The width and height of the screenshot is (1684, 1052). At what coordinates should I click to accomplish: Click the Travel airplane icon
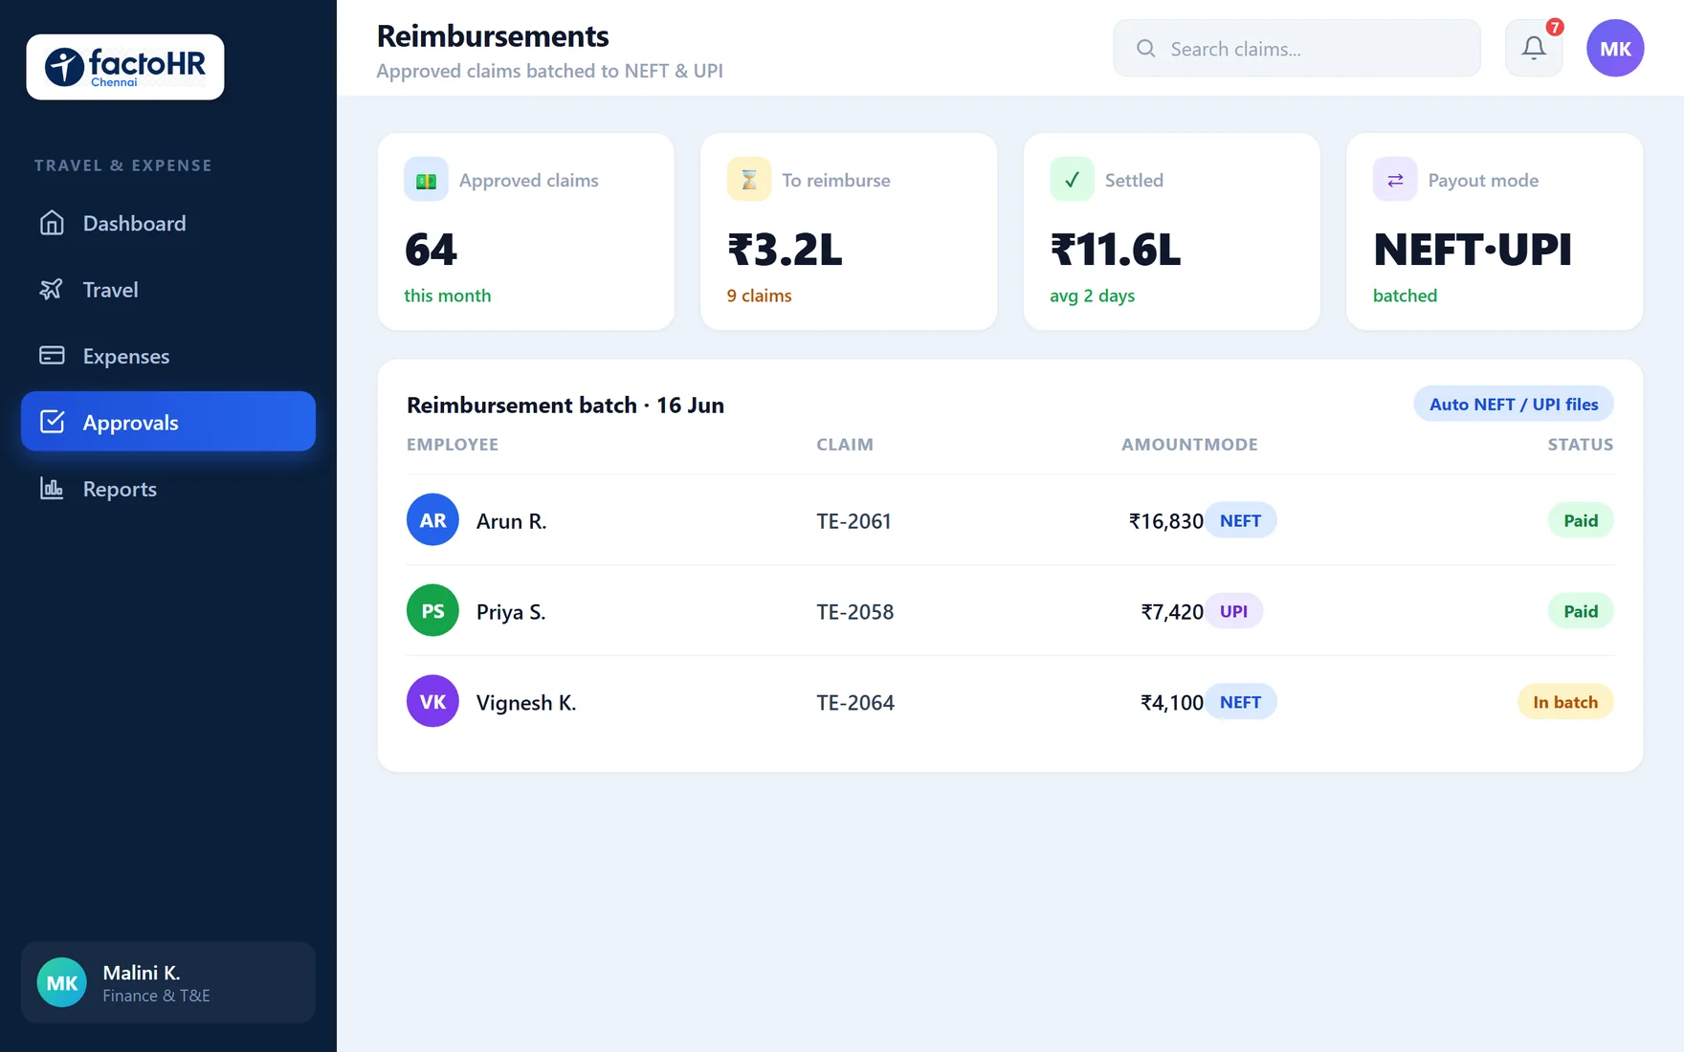pos(52,289)
